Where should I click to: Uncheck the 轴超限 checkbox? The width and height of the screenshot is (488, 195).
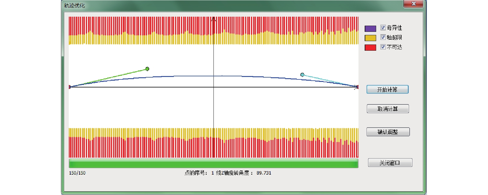click(x=383, y=37)
